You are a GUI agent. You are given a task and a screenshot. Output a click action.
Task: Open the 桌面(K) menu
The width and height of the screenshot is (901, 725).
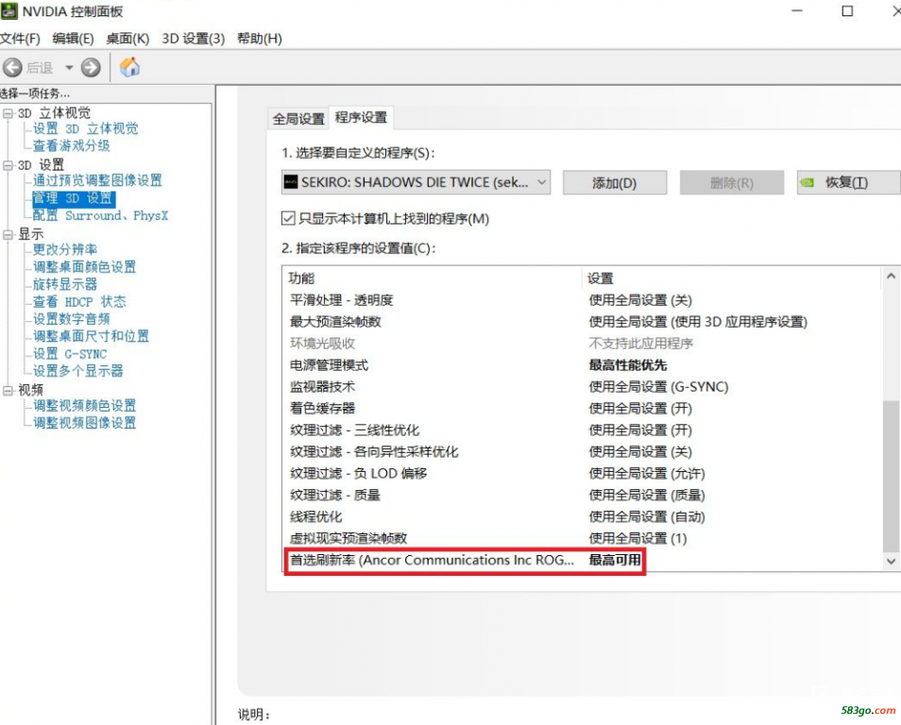[127, 39]
